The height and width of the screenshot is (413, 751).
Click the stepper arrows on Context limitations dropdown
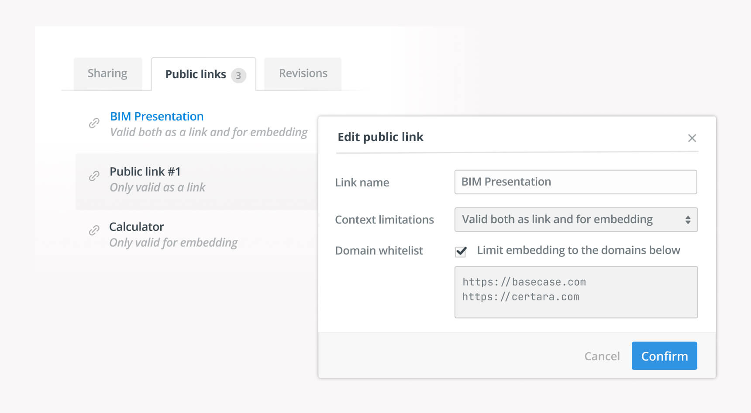pyautogui.click(x=689, y=220)
